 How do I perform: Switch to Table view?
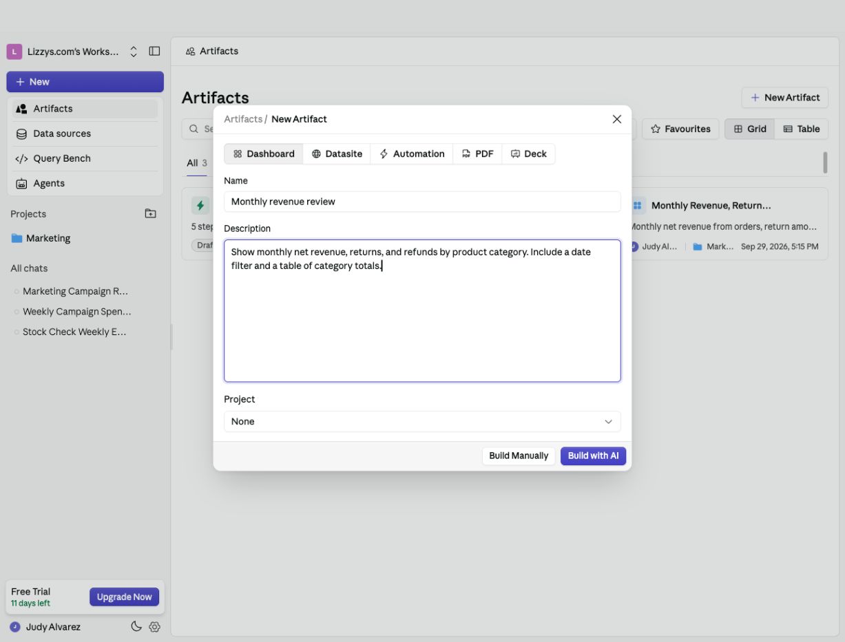pyautogui.click(x=802, y=129)
